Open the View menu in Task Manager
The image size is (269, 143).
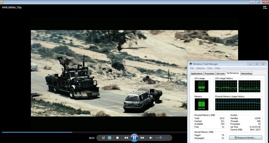(x=209, y=68)
